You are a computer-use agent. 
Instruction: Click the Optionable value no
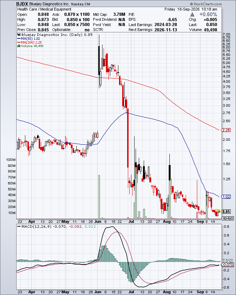point(87,30)
